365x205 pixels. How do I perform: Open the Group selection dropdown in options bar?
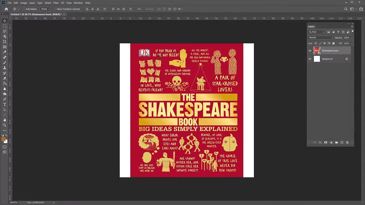tap(44, 9)
